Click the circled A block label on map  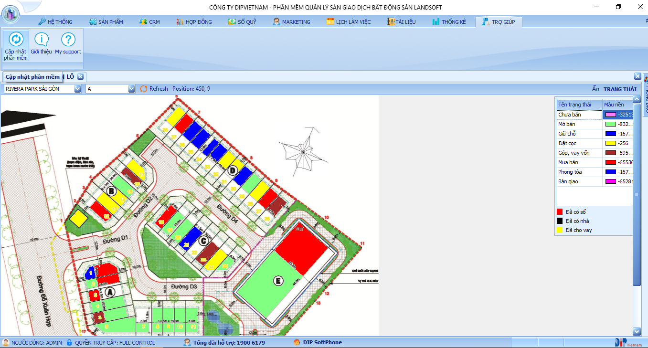tap(110, 291)
